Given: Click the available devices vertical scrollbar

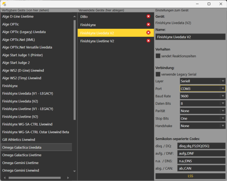Looking at the screenshot, I should pyautogui.click(x=75, y=70).
